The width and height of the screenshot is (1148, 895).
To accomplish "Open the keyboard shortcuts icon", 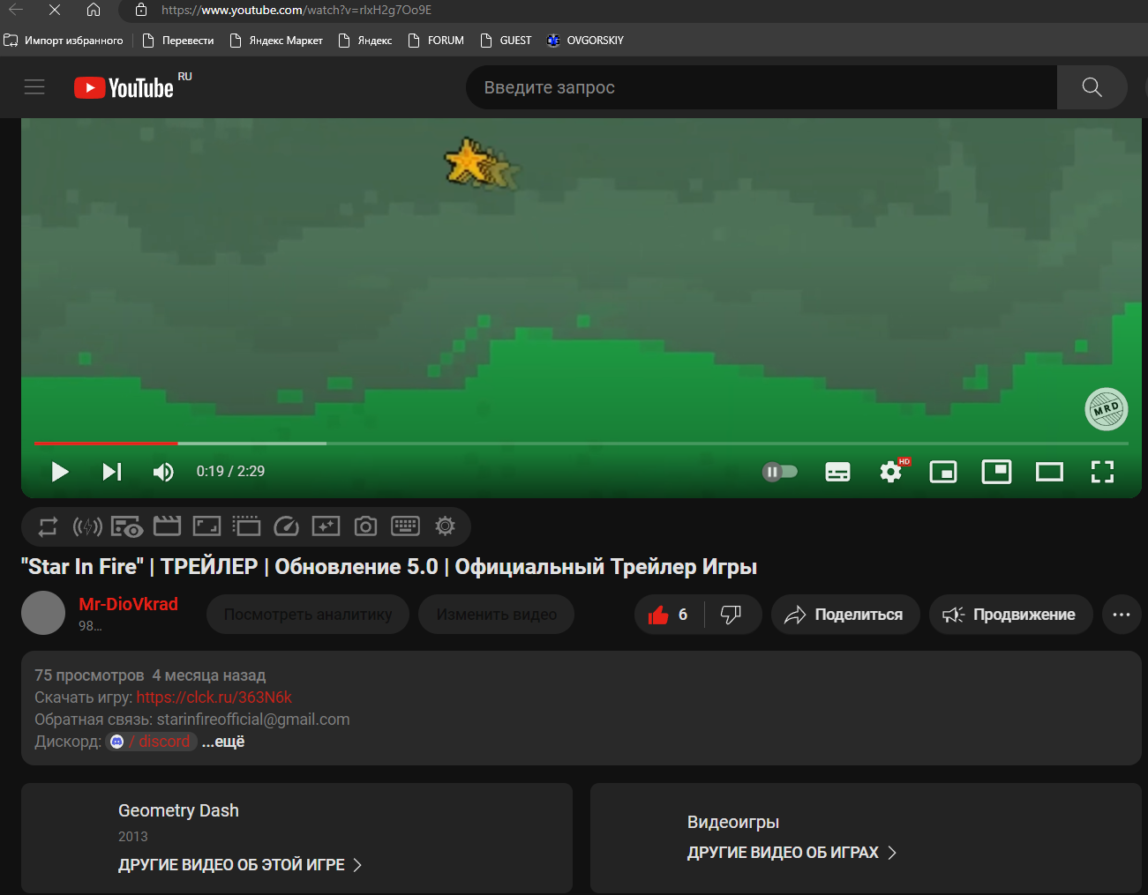I will 405,526.
